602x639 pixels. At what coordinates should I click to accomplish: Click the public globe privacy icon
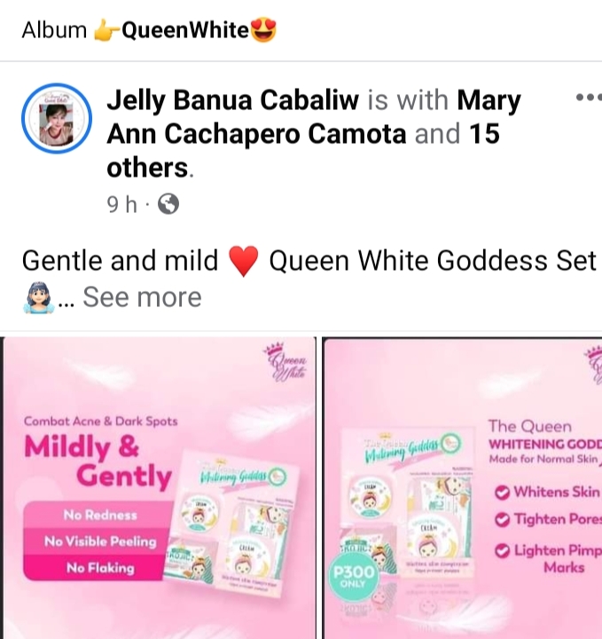[168, 204]
